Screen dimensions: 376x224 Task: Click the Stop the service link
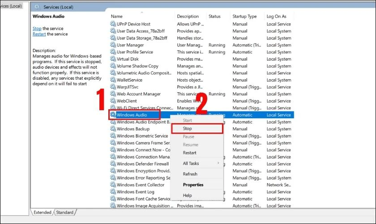pos(37,28)
